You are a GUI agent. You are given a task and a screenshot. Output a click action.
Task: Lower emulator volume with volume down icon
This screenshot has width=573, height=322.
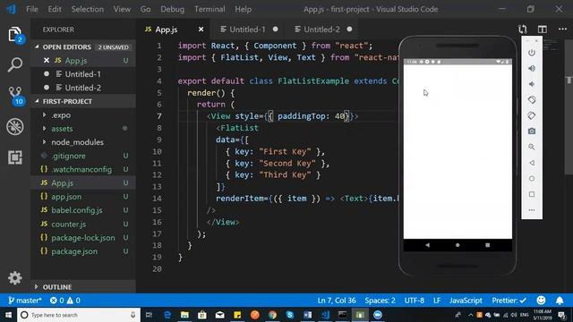pos(532,84)
